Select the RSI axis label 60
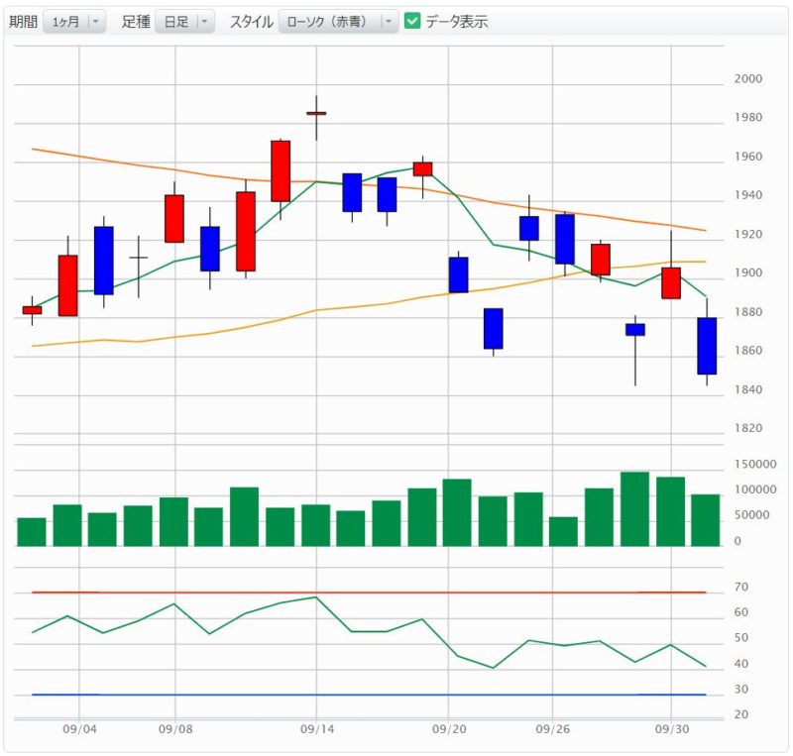Image resolution: width=793 pixels, height=756 pixels. click(740, 612)
